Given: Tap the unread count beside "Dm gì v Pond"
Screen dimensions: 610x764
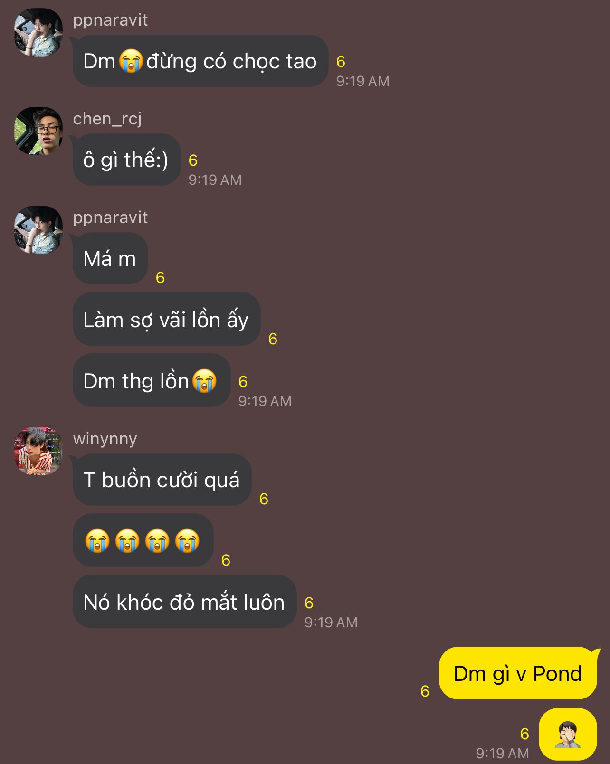Looking at the screenshot, I should tap(425, 691).
